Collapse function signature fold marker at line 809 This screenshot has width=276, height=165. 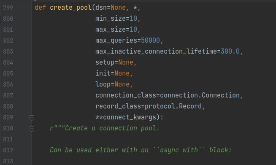point(32,118)
